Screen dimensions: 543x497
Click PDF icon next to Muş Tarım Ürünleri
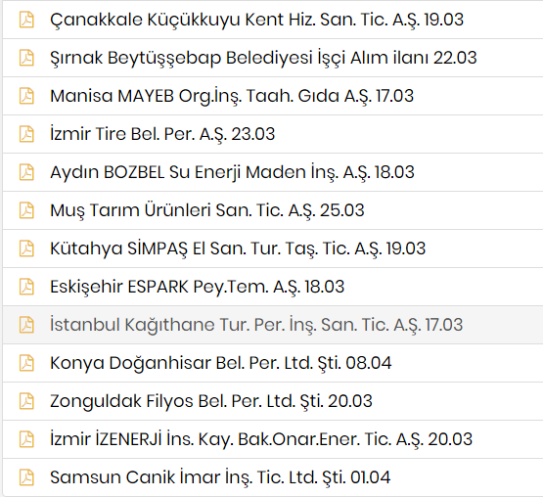(26, 210)
